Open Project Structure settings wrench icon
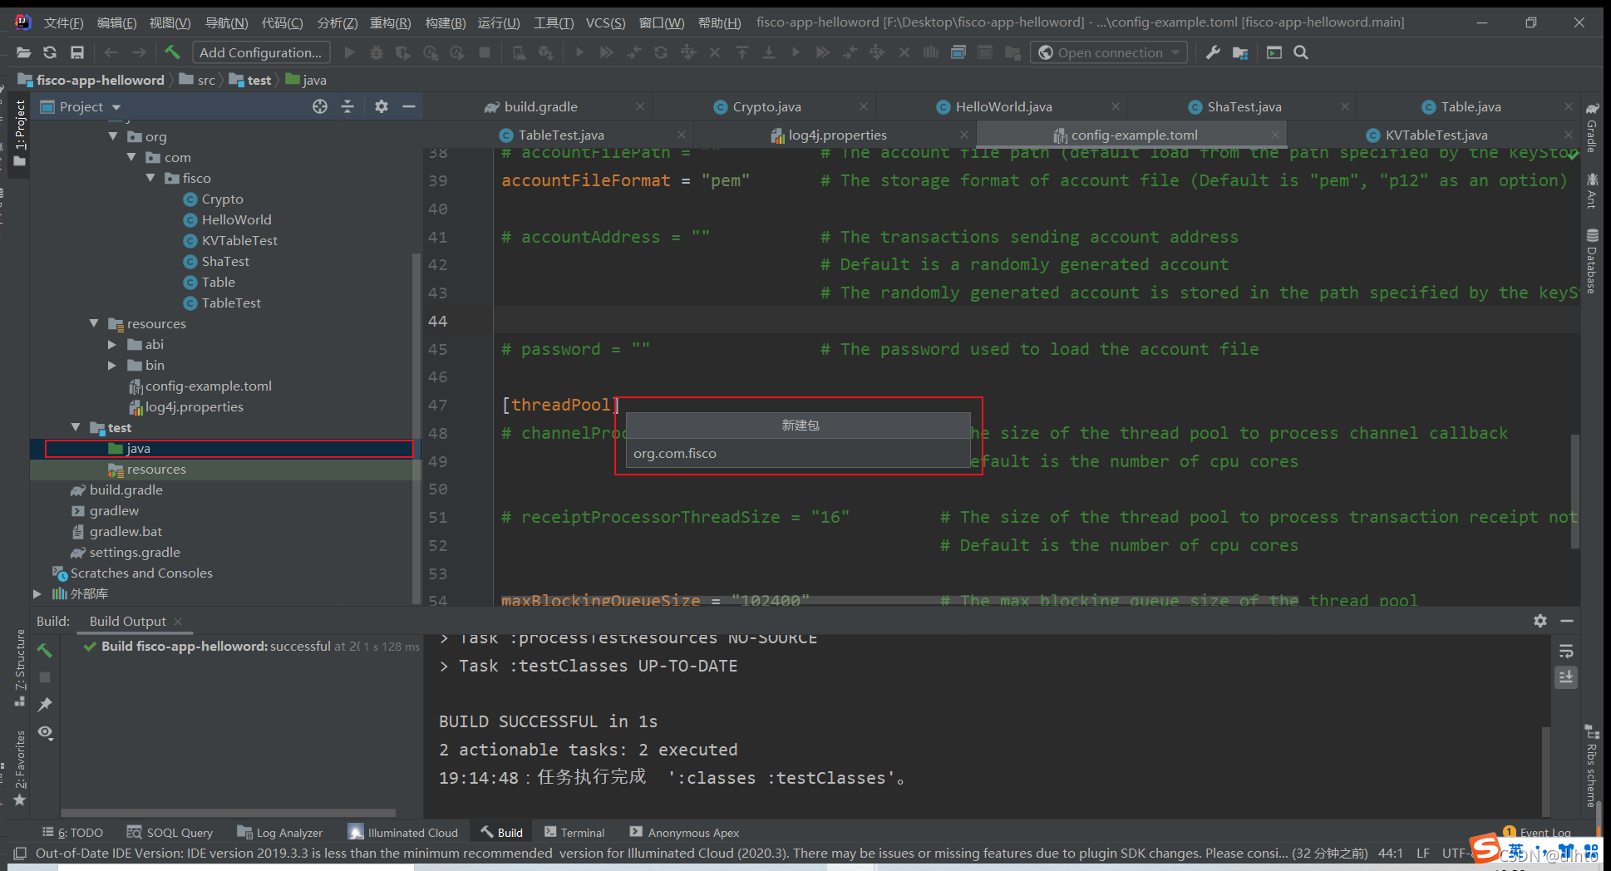 (x=1213, y=52)
